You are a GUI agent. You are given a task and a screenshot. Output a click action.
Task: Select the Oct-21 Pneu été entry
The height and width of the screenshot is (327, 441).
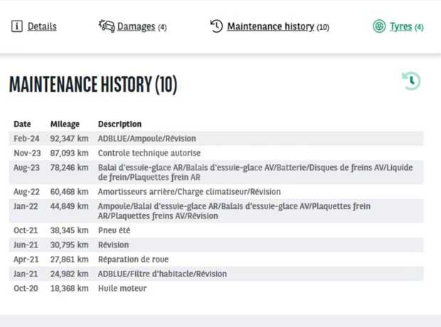(216, 230)
